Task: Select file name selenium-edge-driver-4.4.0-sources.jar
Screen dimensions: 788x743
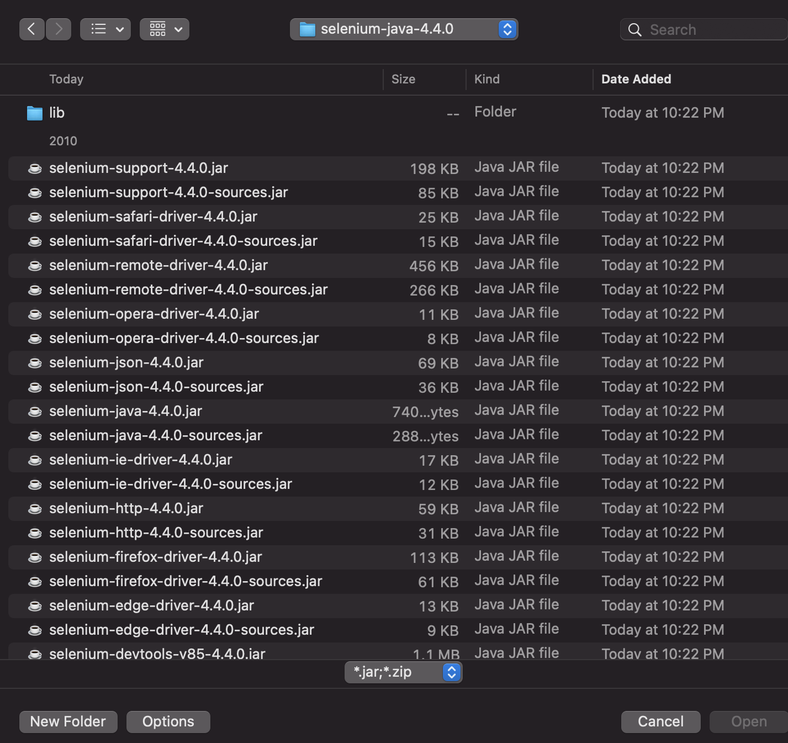Action: (x=182, y=630)
